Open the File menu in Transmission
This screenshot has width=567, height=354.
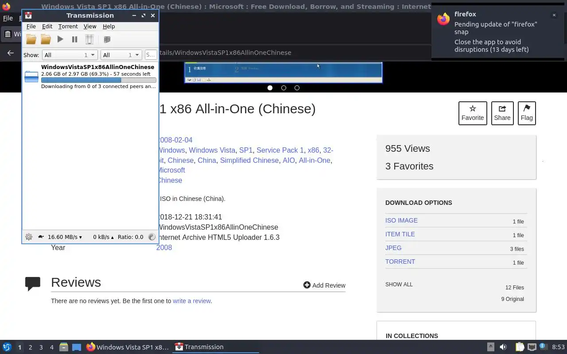(31, 27)
